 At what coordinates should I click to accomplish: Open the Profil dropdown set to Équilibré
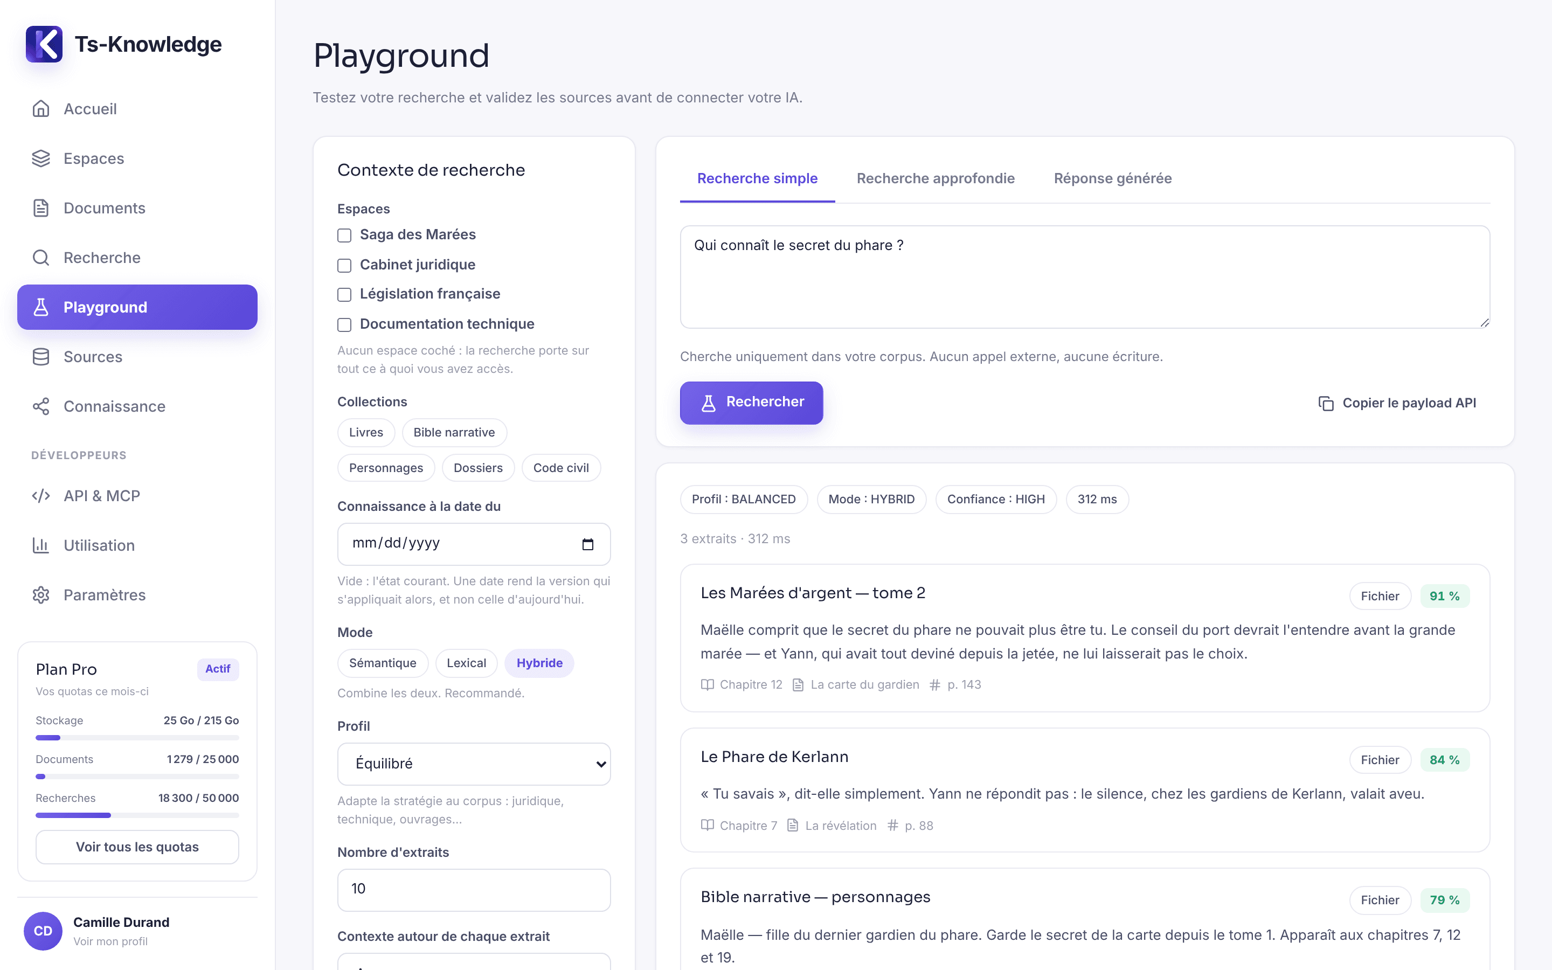click(474, 764)
